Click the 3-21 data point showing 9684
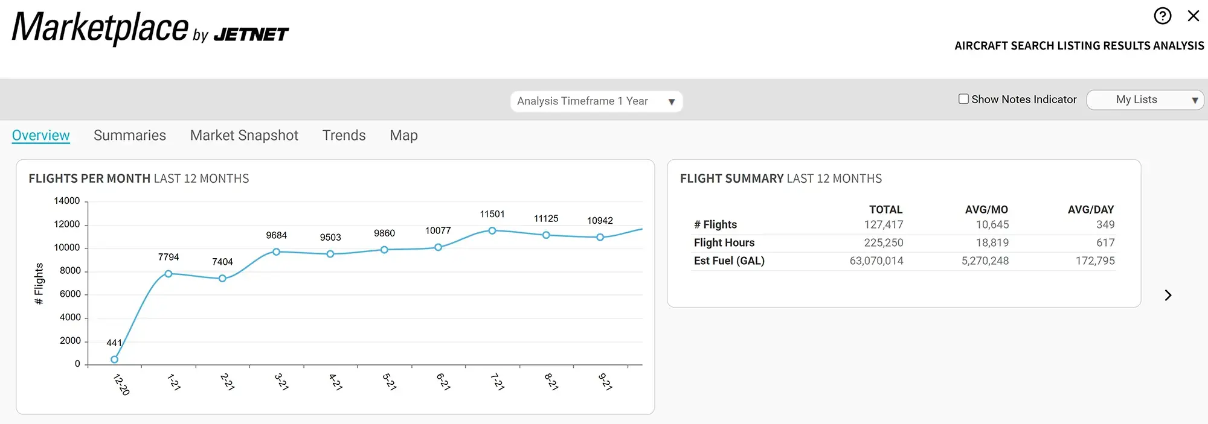The width and height of the screenshot is (1208, 424). 276,252
